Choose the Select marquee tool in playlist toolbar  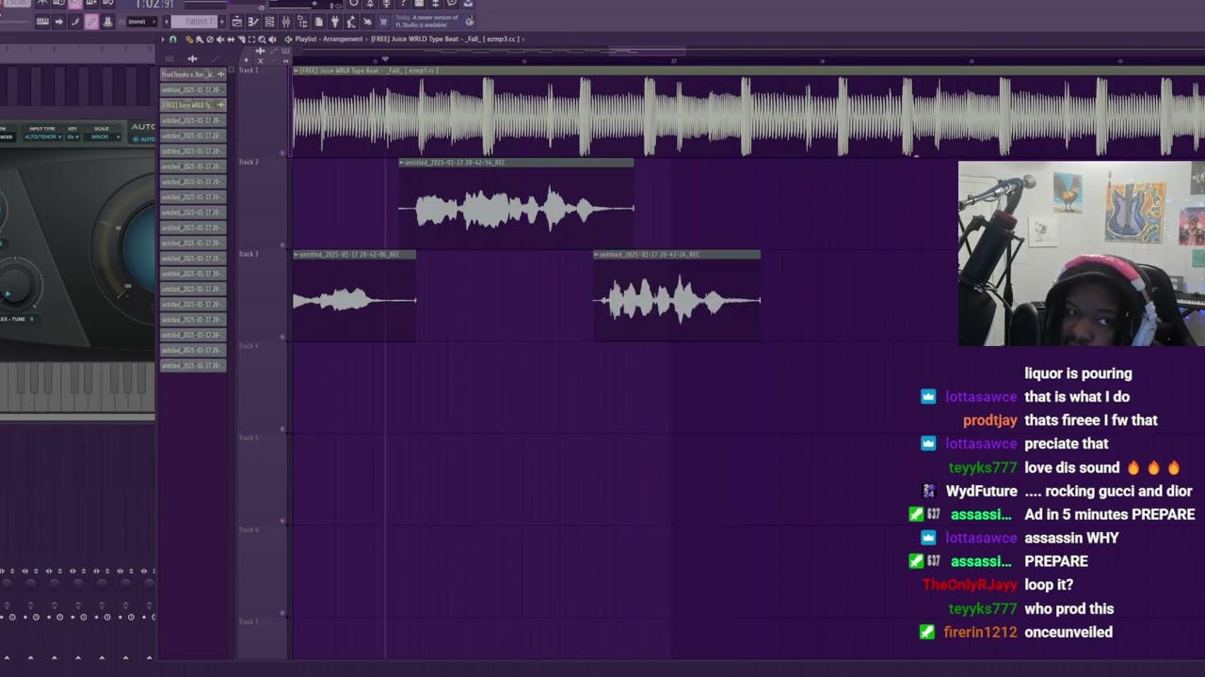pyautogui.click(x=251, y=39)
